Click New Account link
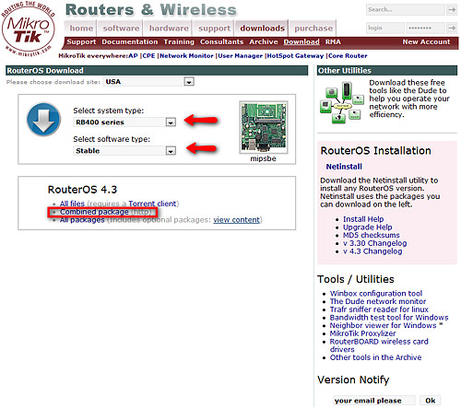This screenshot has width=461, height=408. [426, 41]
